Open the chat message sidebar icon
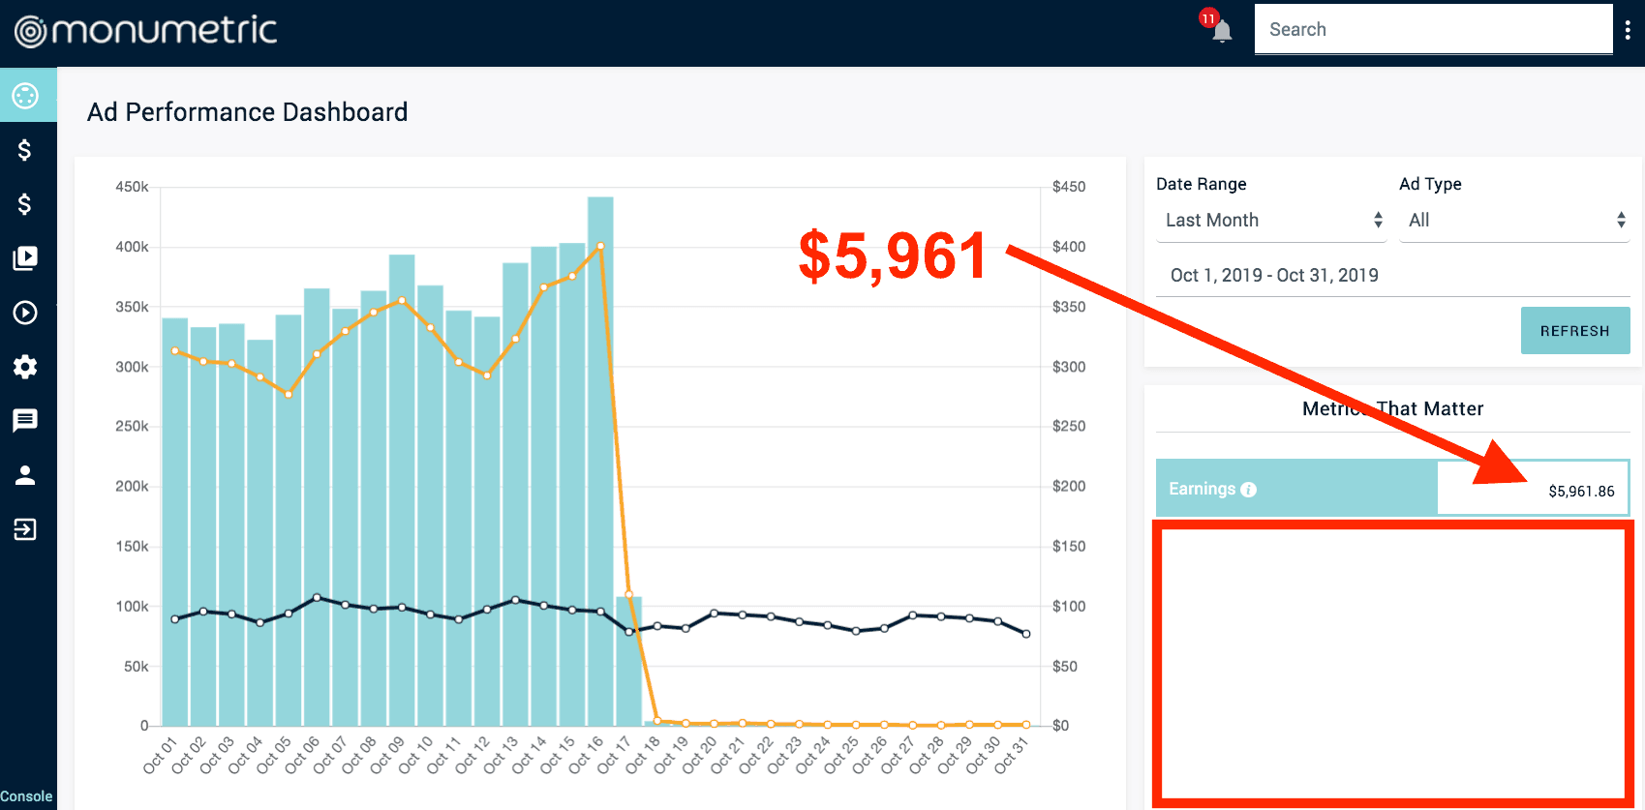 pyautogui.click(x=25, y=421)
